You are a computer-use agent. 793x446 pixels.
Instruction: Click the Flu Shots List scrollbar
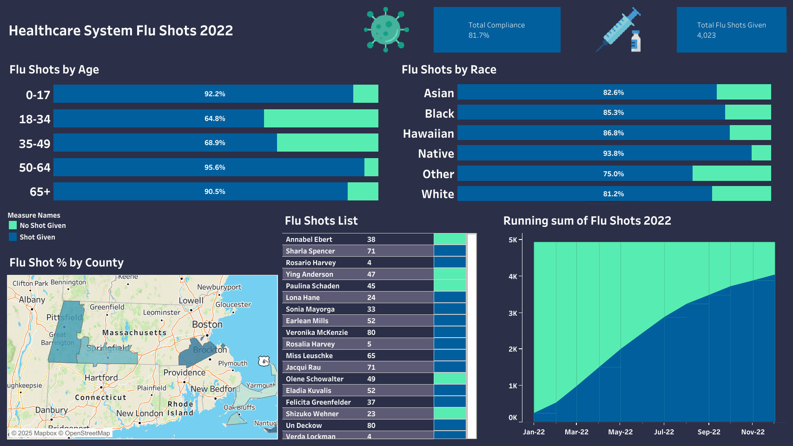coord(472,336)
